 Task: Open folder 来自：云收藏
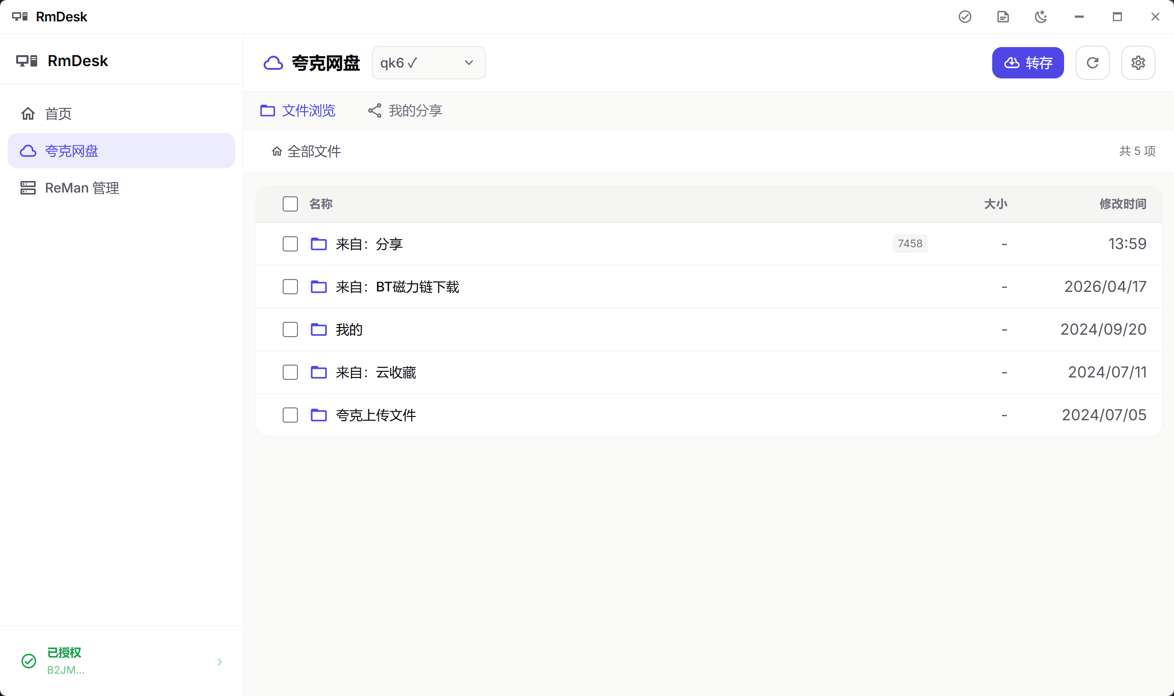pyautogui.click(x=376, y=372)
